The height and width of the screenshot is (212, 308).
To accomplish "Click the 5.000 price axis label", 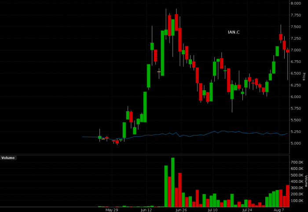I will tap(296, 143).
